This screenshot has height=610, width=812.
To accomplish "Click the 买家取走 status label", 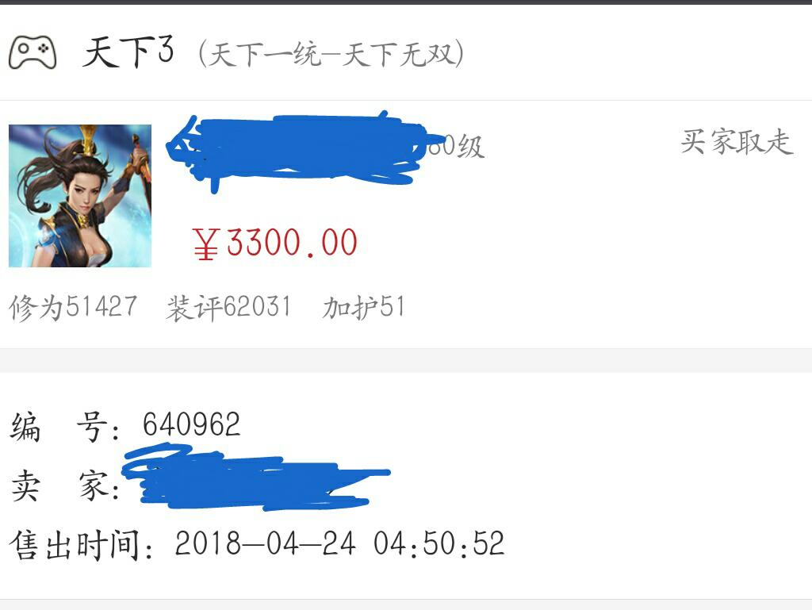I will tap(737, 142).
